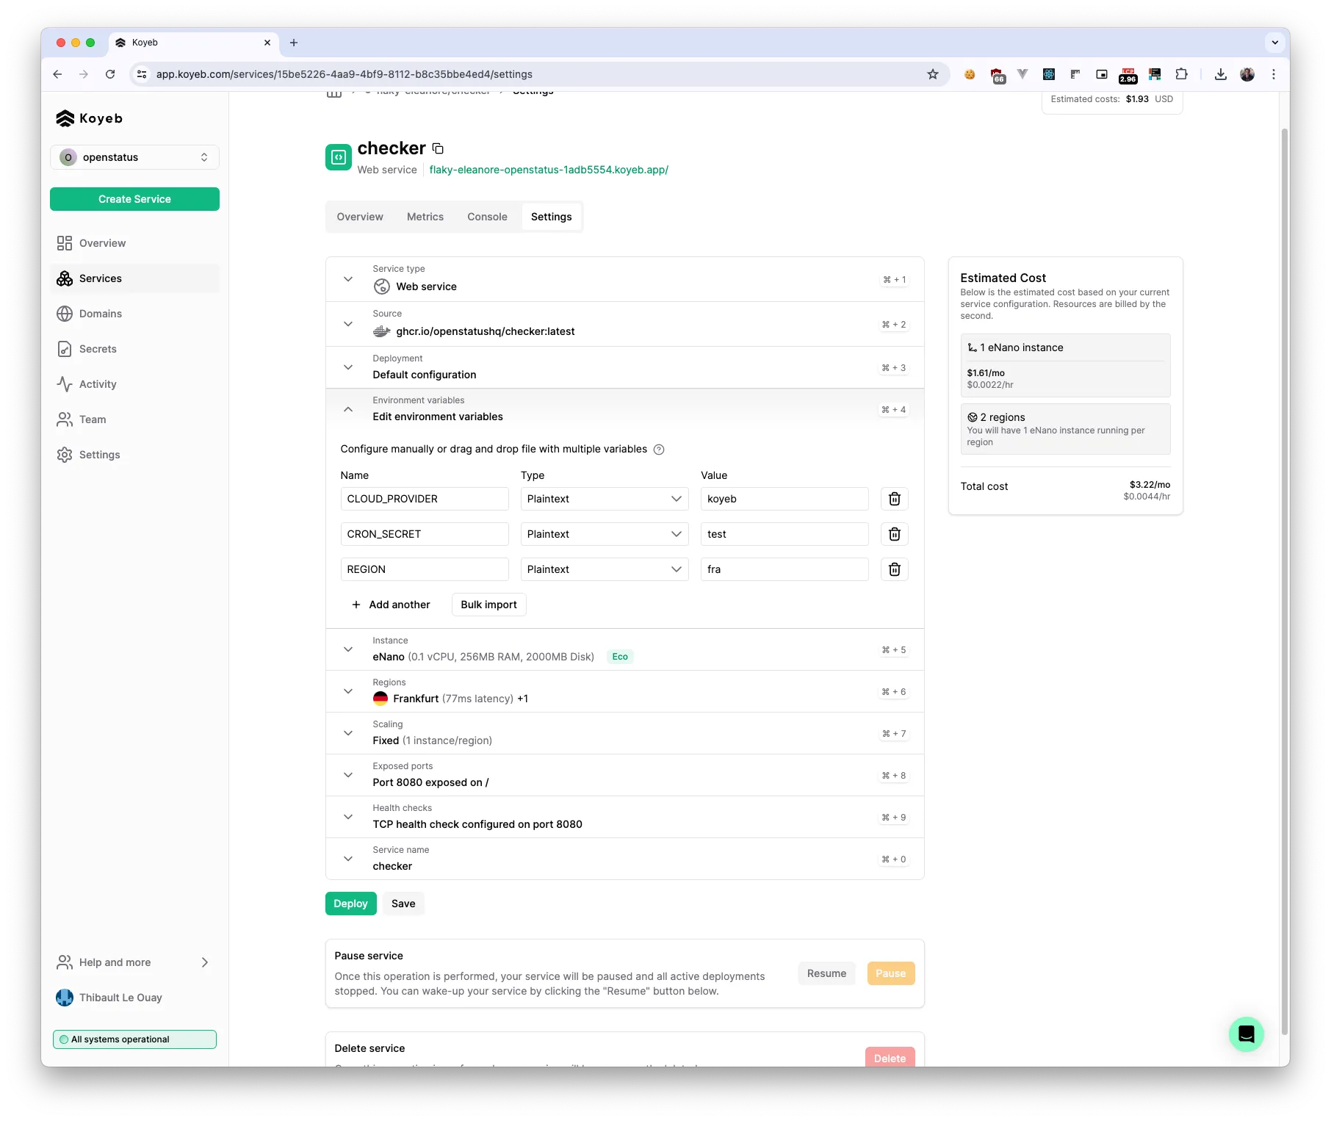Viewport: 1331px width, 1121px height.
Task: Open the flaky-eleanore koyeb.app link
Action: [x=549, y=170]
